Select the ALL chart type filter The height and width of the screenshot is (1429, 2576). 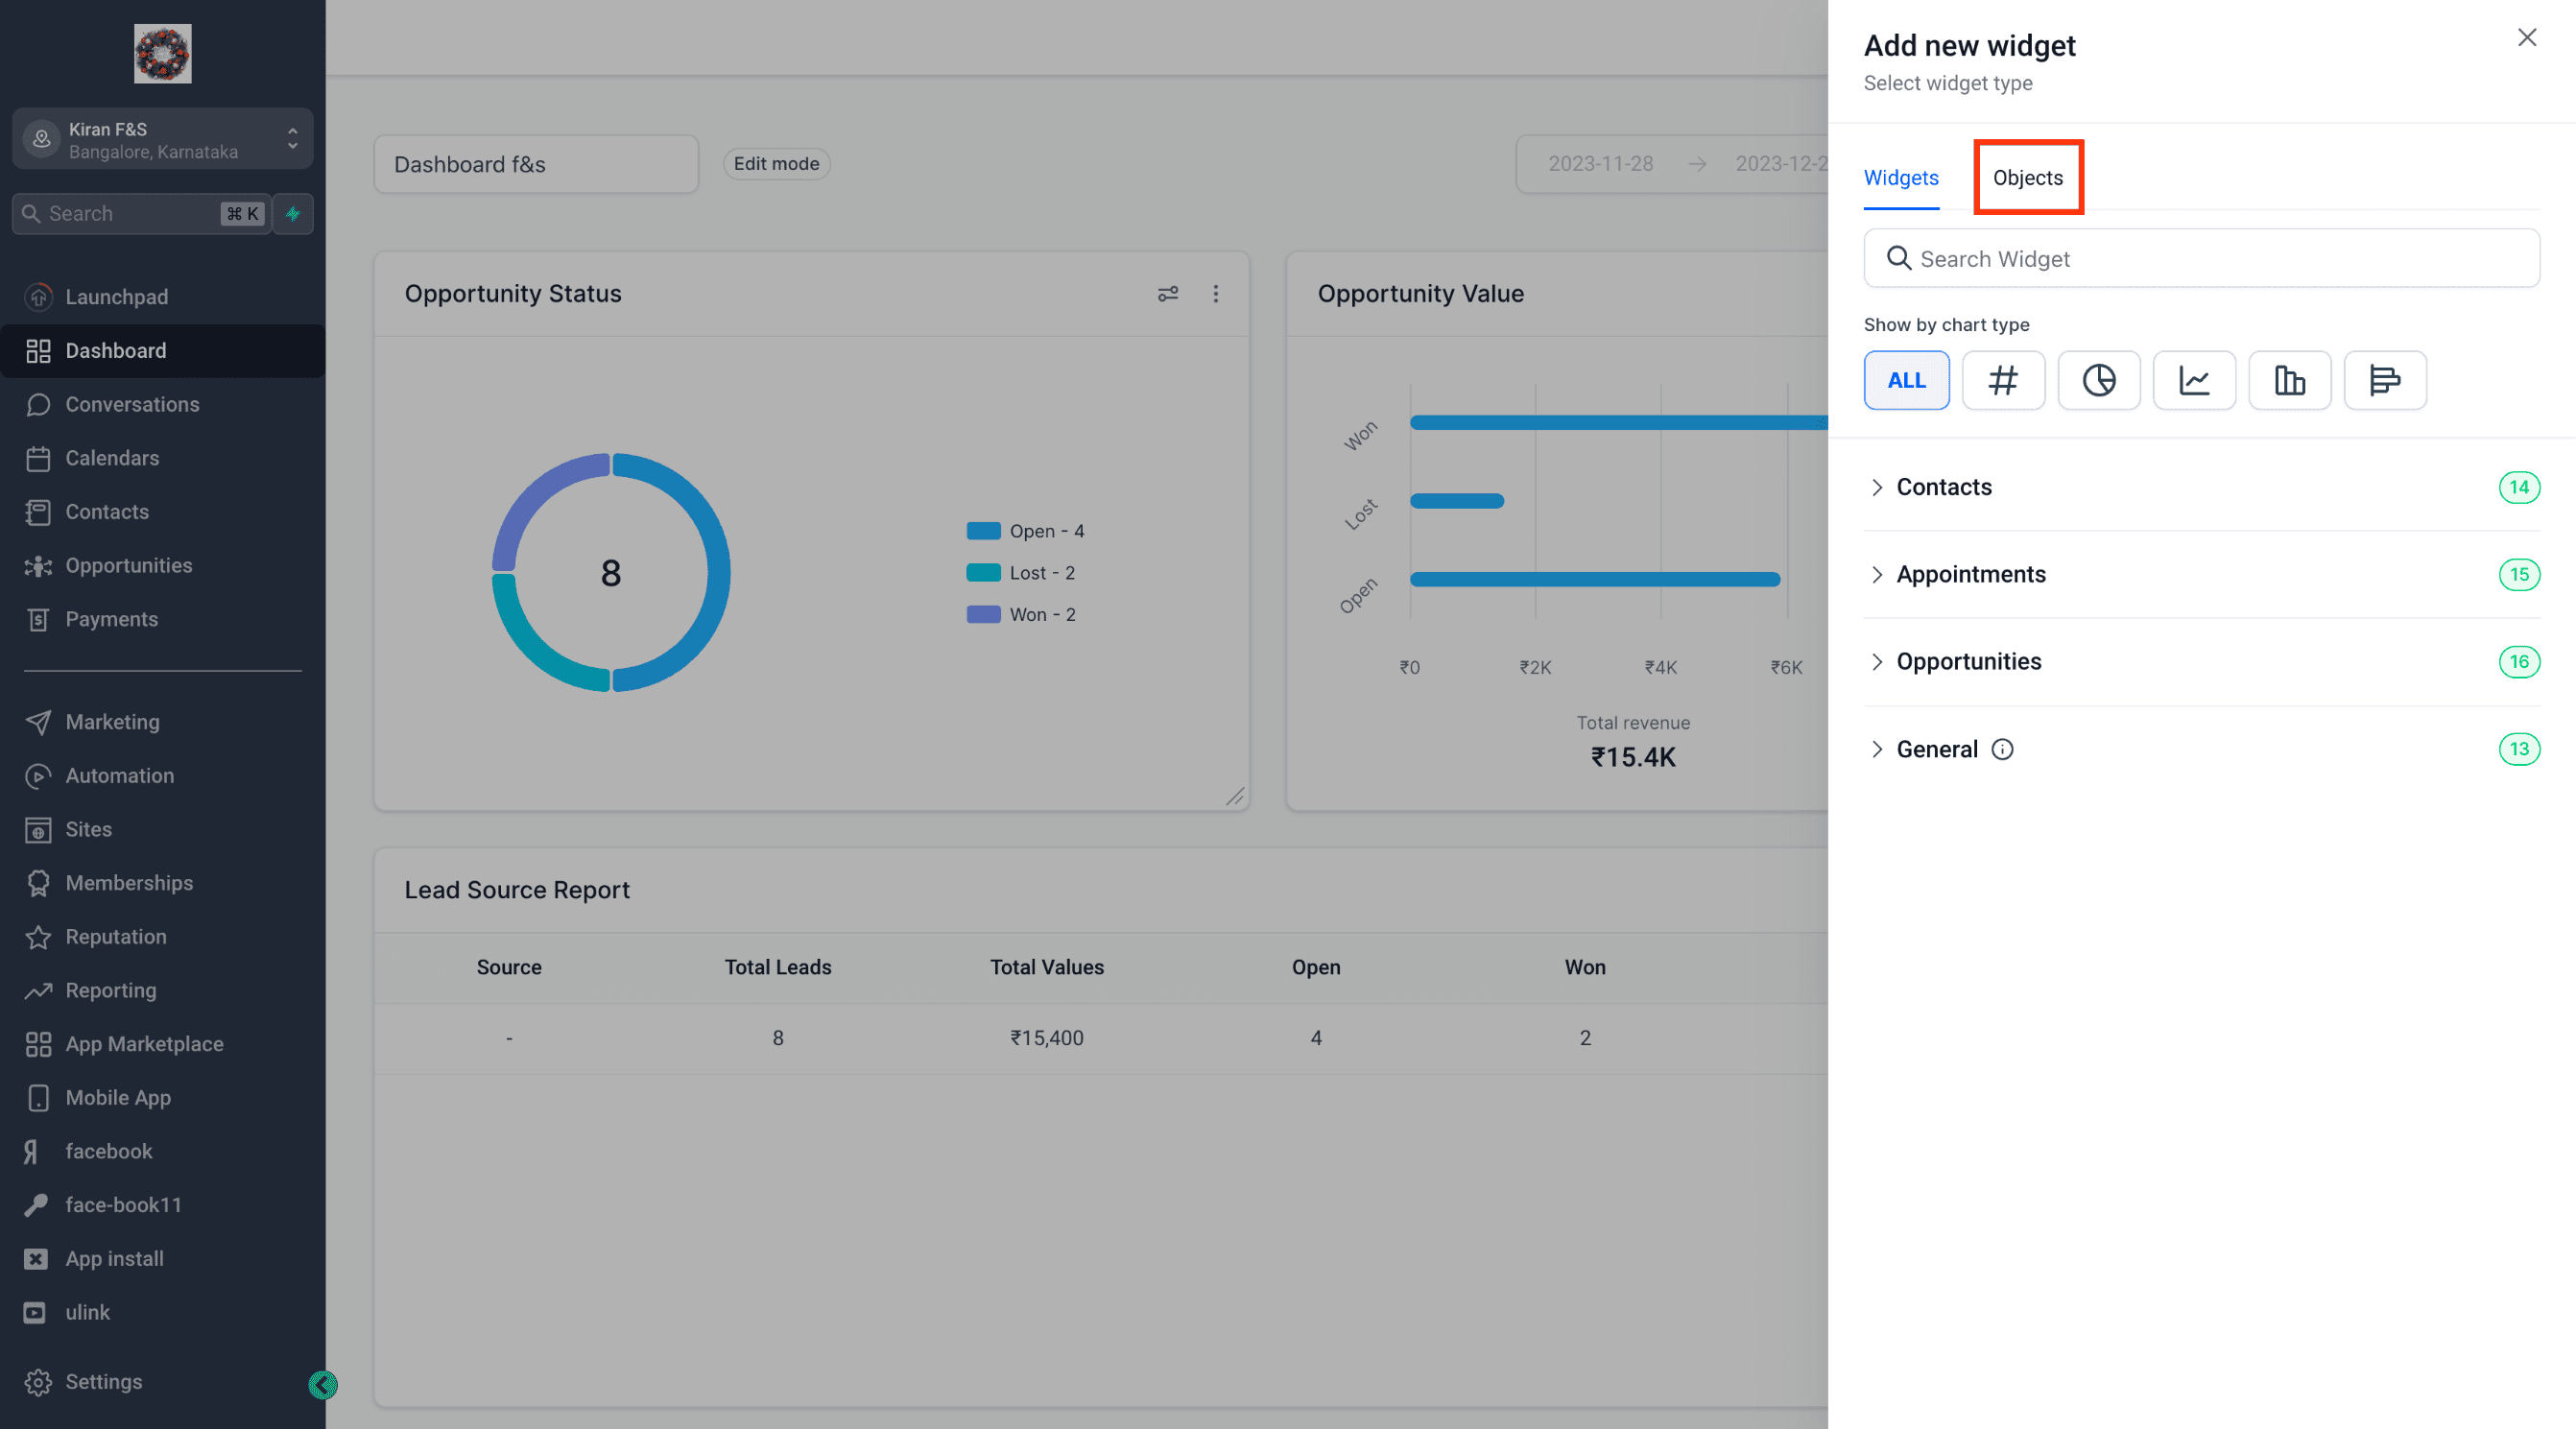pos(1906,380)
